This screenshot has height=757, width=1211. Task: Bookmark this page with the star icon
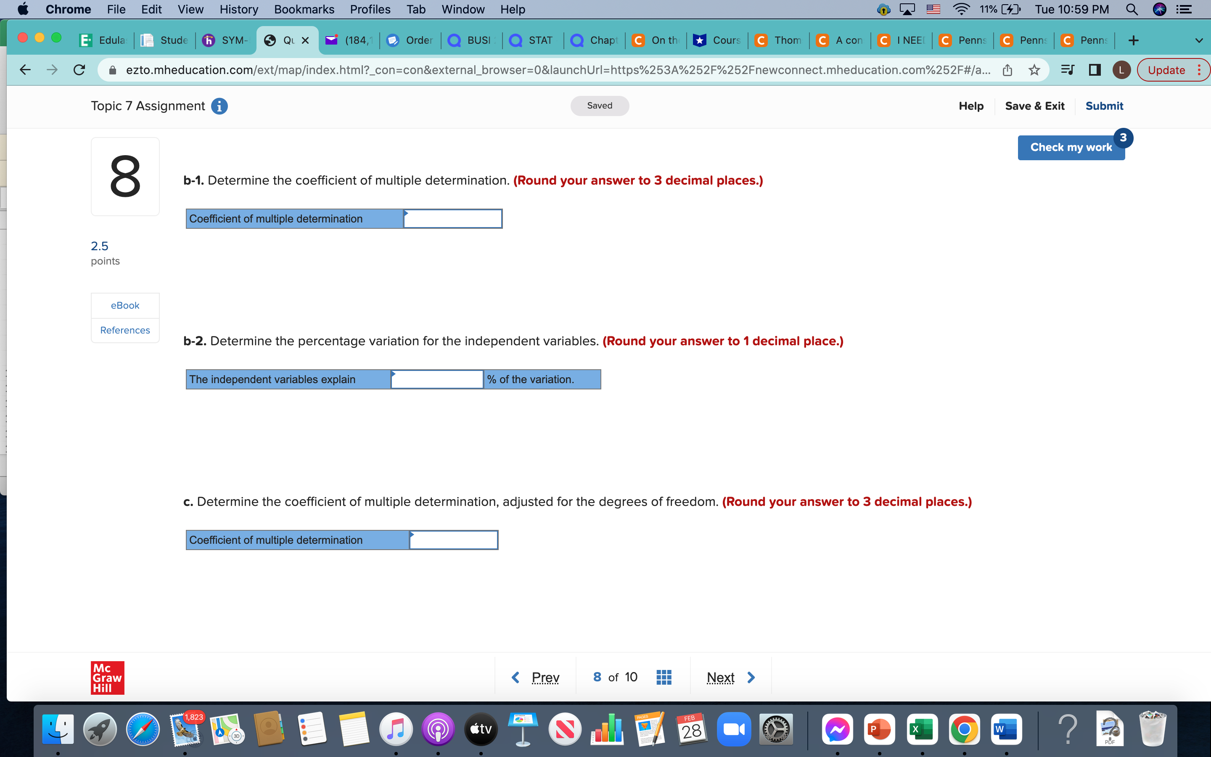pyautogui.click(x=1034, y=69)
